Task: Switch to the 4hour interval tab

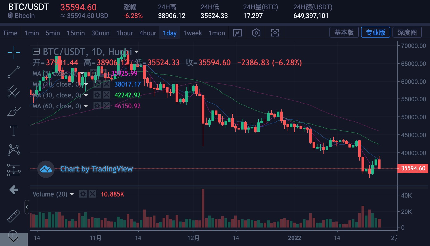Action: pyautogui.click(x=148, y=33)
